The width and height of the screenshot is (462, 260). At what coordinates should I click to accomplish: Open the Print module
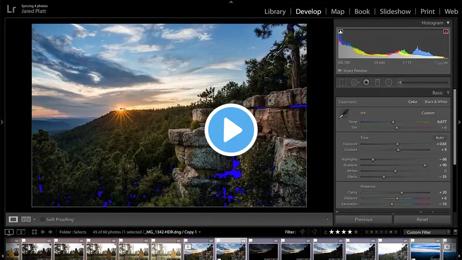point(428,12)
